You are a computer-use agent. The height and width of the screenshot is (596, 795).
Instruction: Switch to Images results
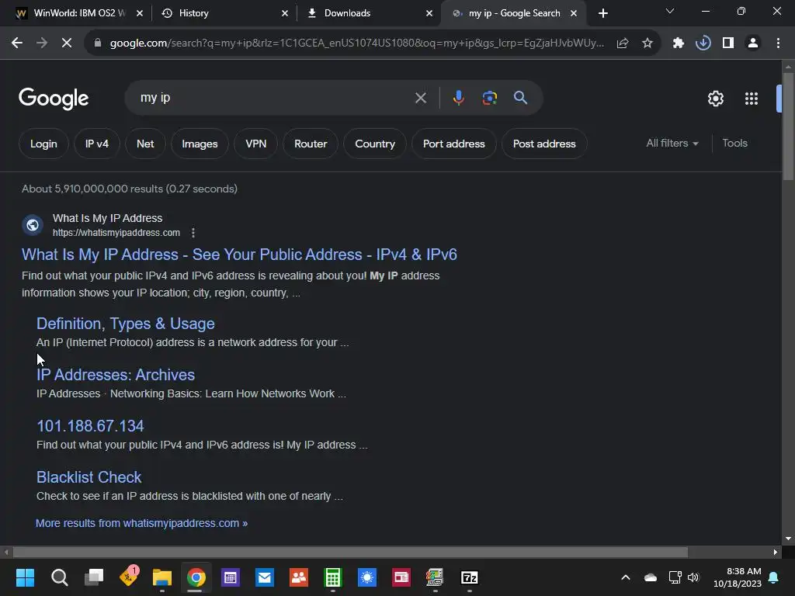(200, 144)
